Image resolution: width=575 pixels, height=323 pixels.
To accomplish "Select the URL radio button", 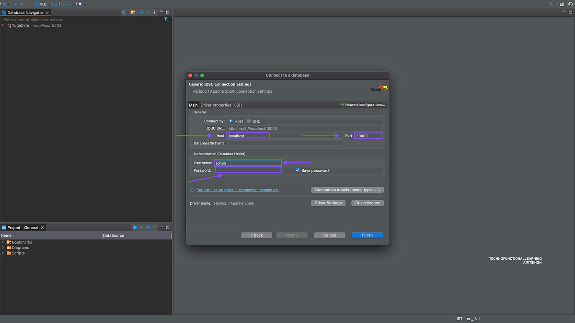I will tap(249, 121).
